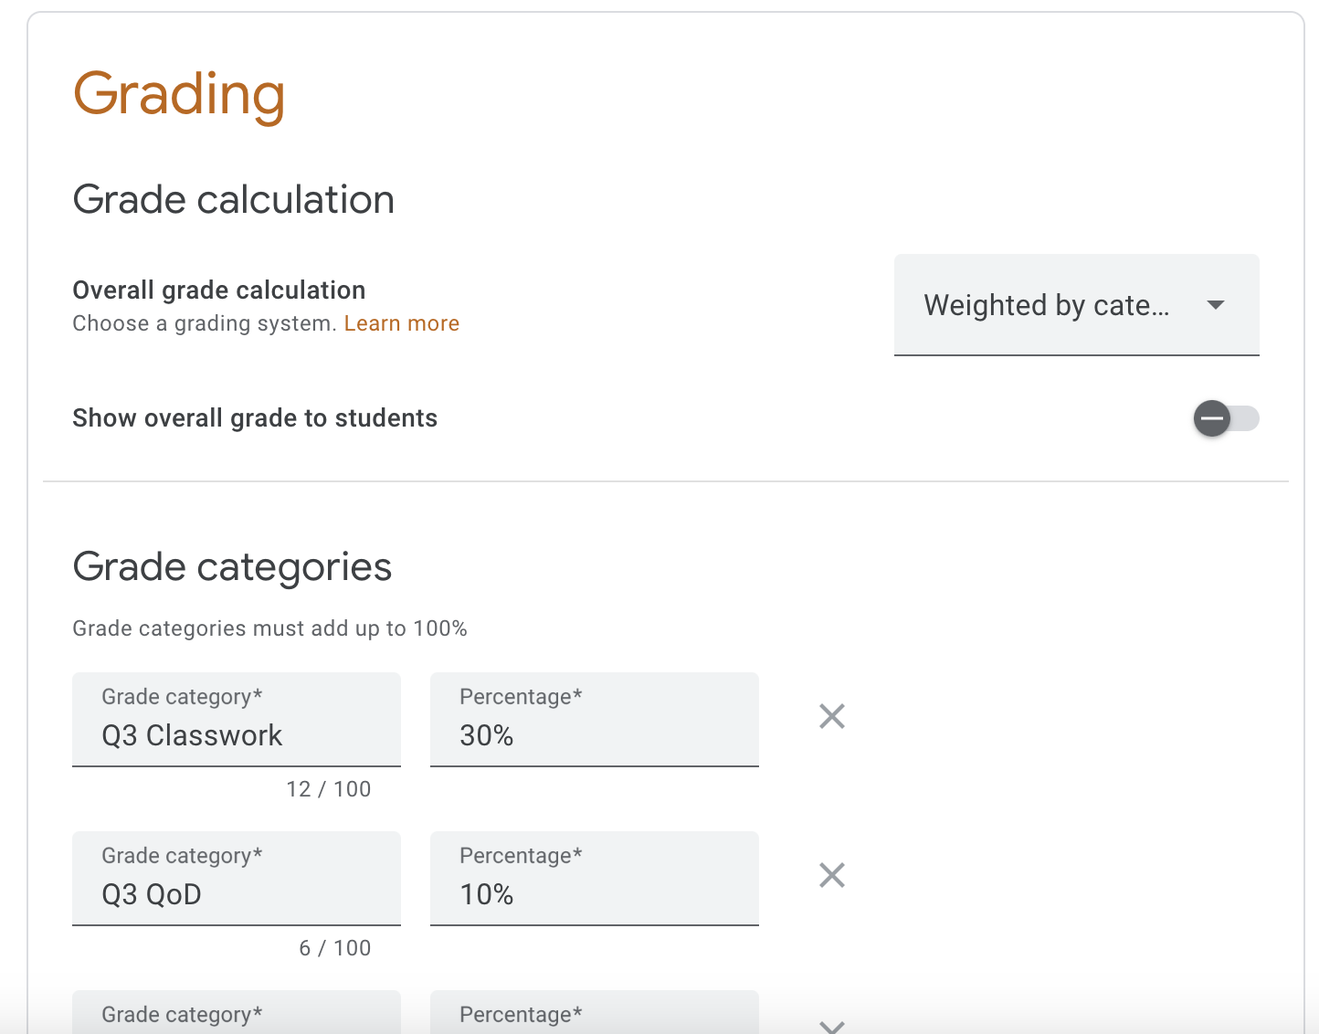Edit the 10% percentage field
Image resolution: width=1319 pixels, height=1034 pixels.
(x=594, y=894)
